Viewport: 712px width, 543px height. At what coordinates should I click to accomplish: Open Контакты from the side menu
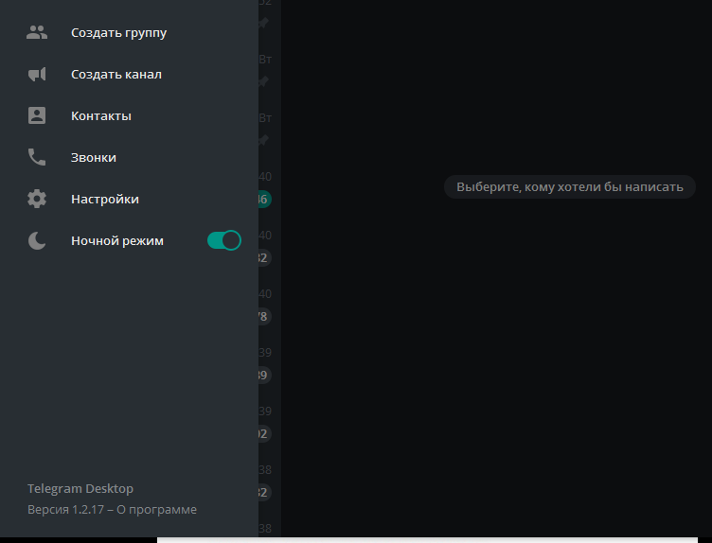click(130, 115)
